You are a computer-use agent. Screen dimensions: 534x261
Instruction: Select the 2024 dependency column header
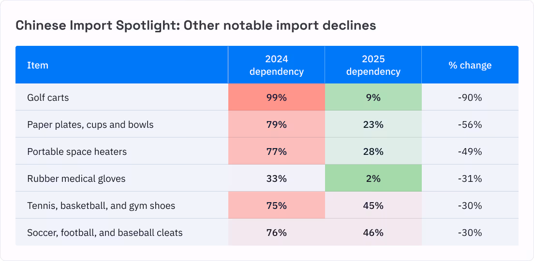coord(276,65)
